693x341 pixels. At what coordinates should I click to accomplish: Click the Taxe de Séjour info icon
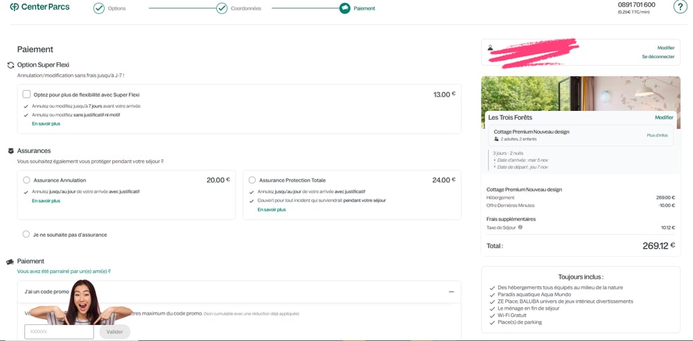pos(520,227)
